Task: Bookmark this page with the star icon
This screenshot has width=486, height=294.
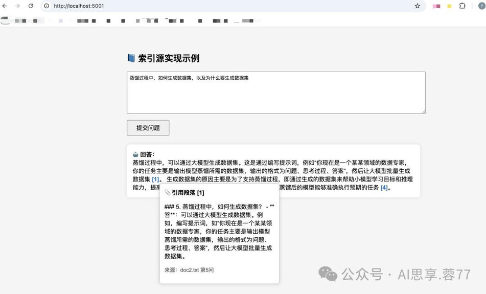Action: coord(418,6)
